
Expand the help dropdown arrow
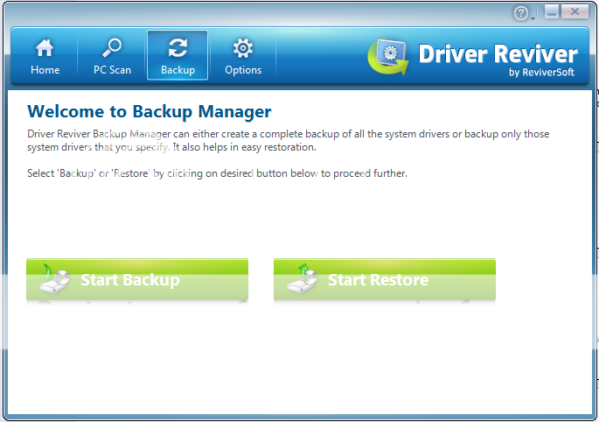pos(533,18)
